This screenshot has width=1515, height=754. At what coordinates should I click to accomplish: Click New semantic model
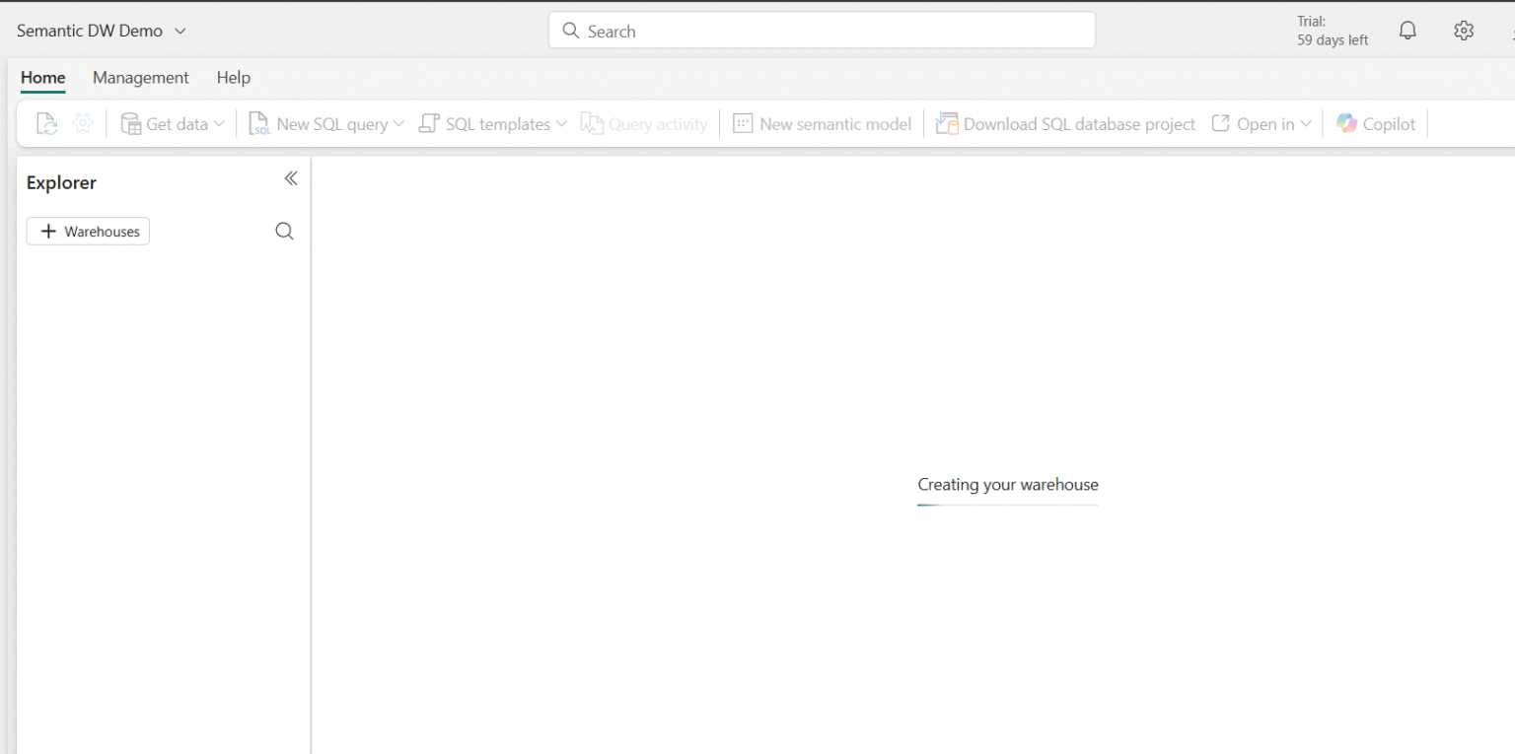coord(822,124)
